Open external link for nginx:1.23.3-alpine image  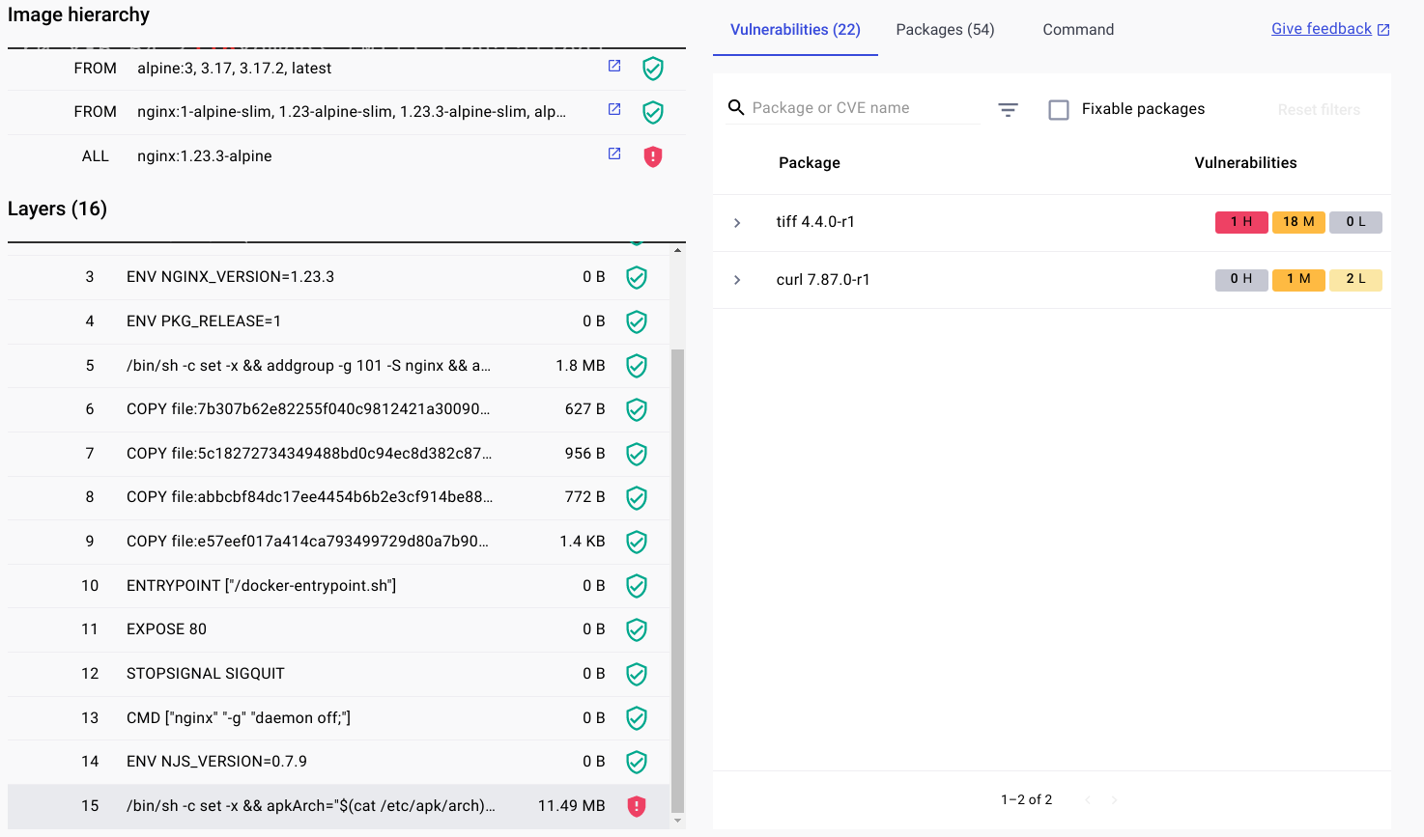(x=614, y=153)
